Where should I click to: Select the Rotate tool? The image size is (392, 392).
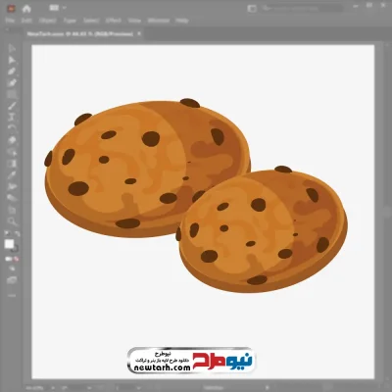pyautogui.click(x=12, y=128)
